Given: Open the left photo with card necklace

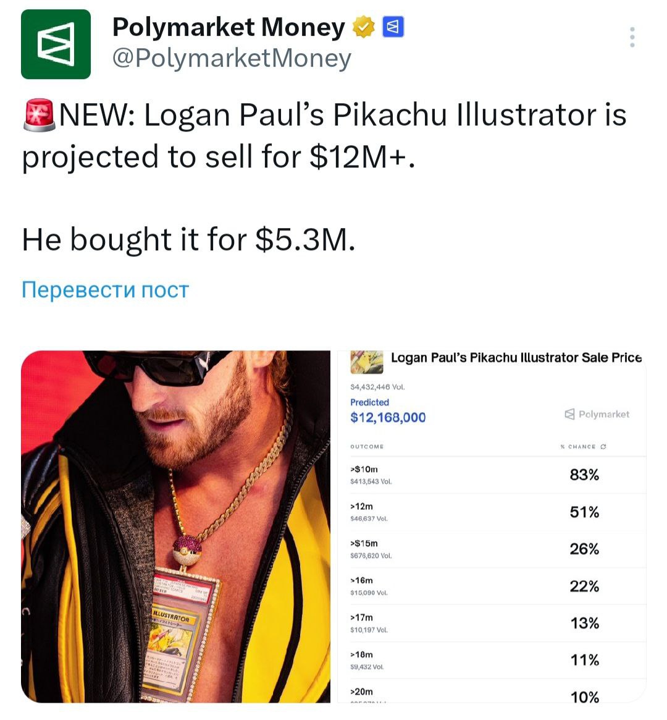Looking at the screenshot, I should point(175,527).
